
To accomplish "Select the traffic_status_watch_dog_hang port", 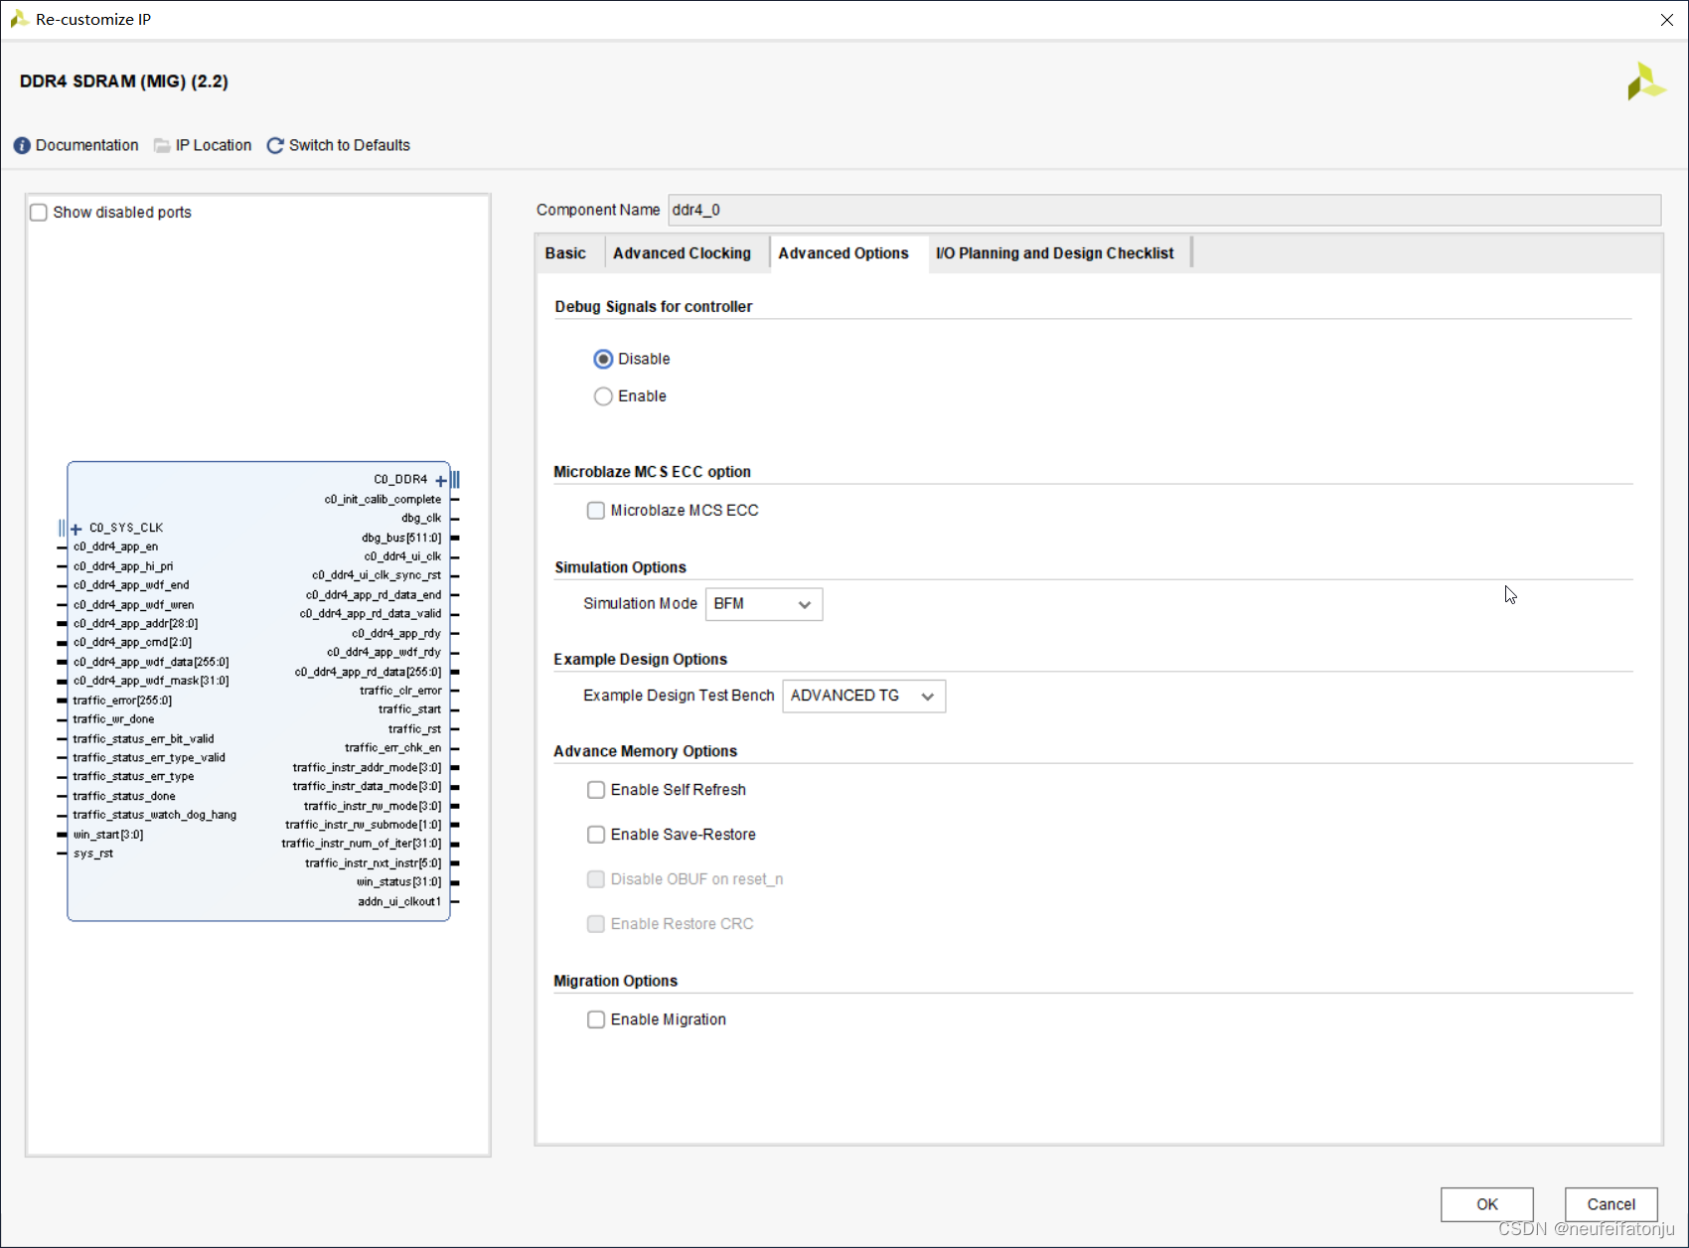I will (x=155, y=815).
